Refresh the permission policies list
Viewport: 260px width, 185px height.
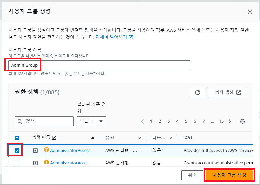pos(197,92)
